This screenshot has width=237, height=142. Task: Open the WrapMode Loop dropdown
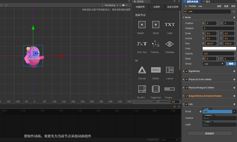[169, 140]
